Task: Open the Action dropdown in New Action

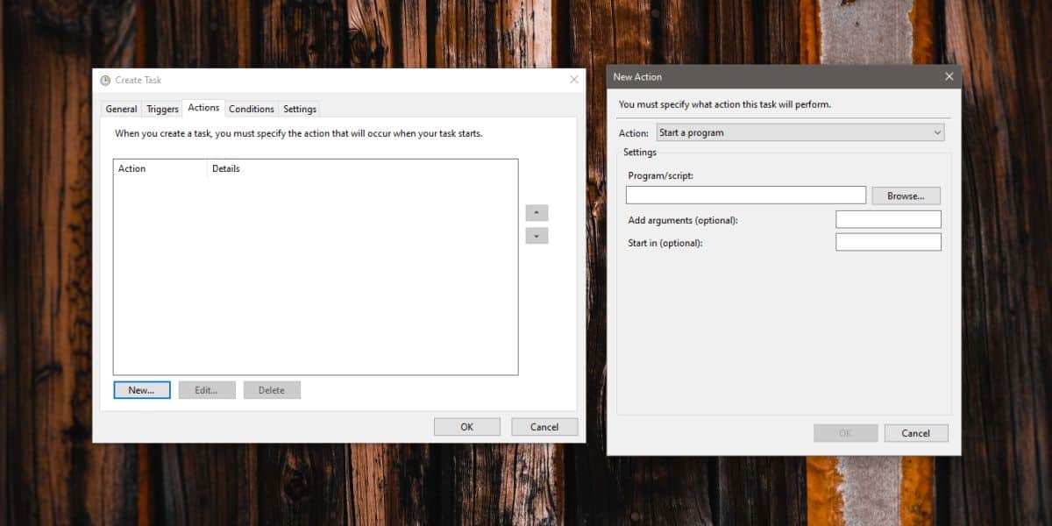Action: (800, 133)
